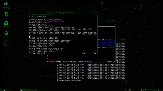
Task: Click the blue spectrum visualizer in ncmpcpp
Action: (x=106, y=43)
